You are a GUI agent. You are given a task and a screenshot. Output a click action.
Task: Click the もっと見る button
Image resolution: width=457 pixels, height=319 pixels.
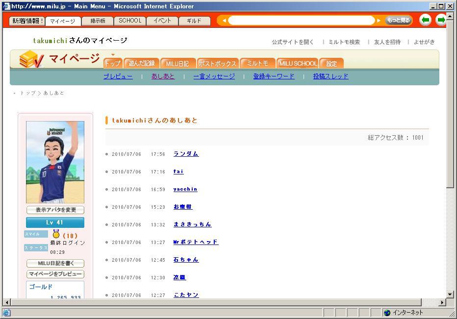click(x=398, y=20)
